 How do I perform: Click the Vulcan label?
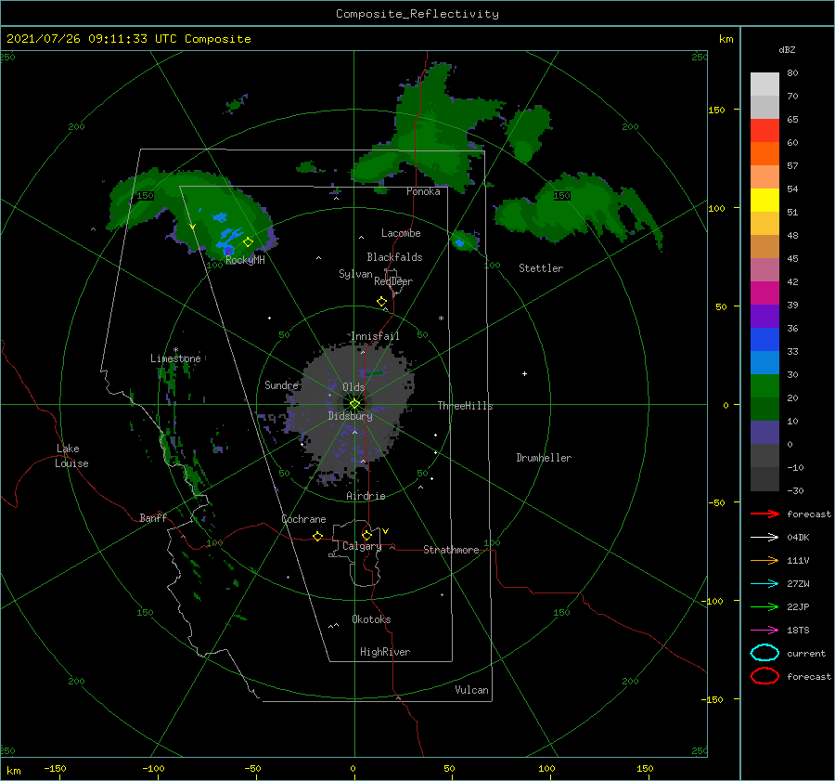tap(472, 690)
